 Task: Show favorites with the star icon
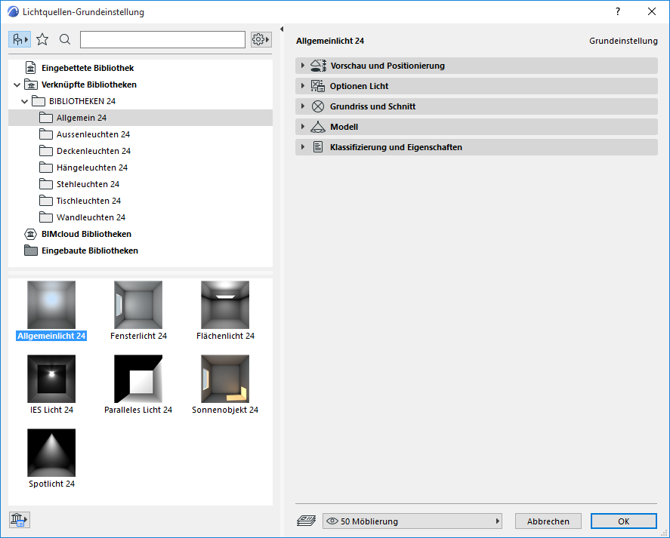tap(42, 40)
